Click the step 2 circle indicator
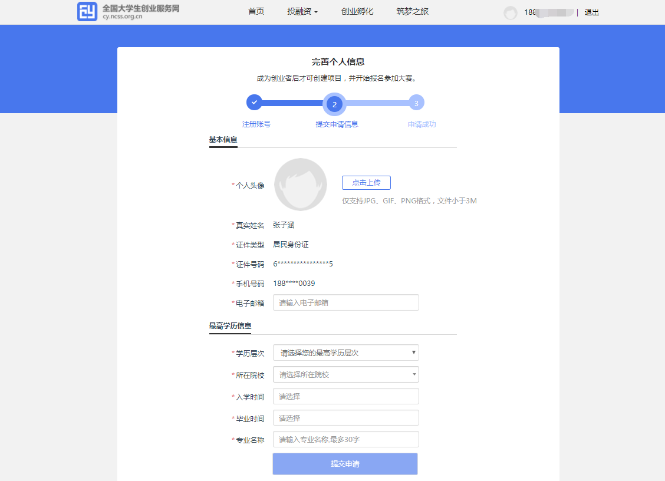665x481 pixels. tap(334, 104)
